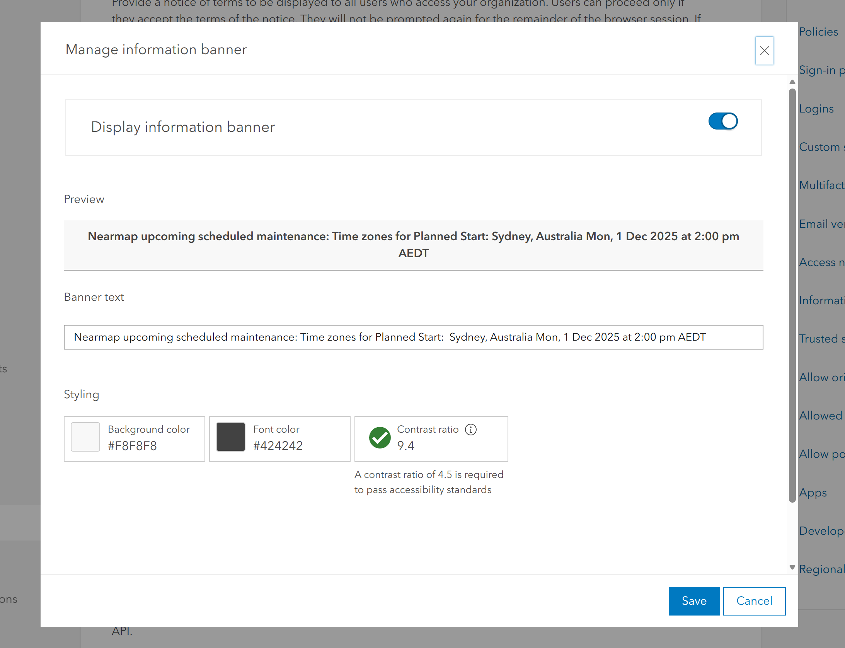Open the Allow portal sidebar link

[x=822, y=454]
